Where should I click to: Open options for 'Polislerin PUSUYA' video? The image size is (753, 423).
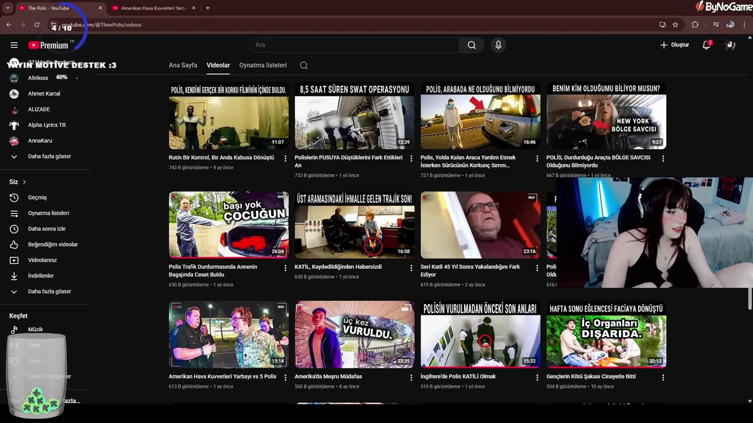click(x=411, y=159)
